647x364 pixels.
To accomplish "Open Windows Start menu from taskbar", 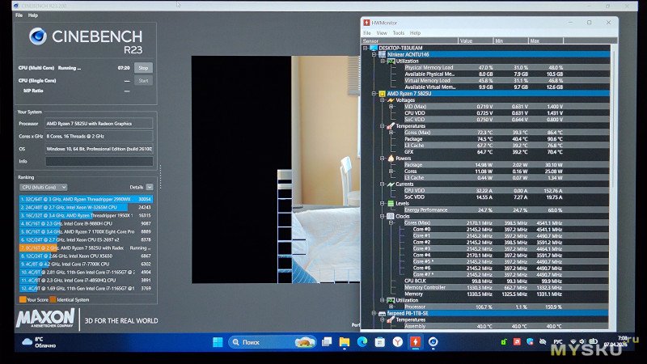I will (217, 342).
